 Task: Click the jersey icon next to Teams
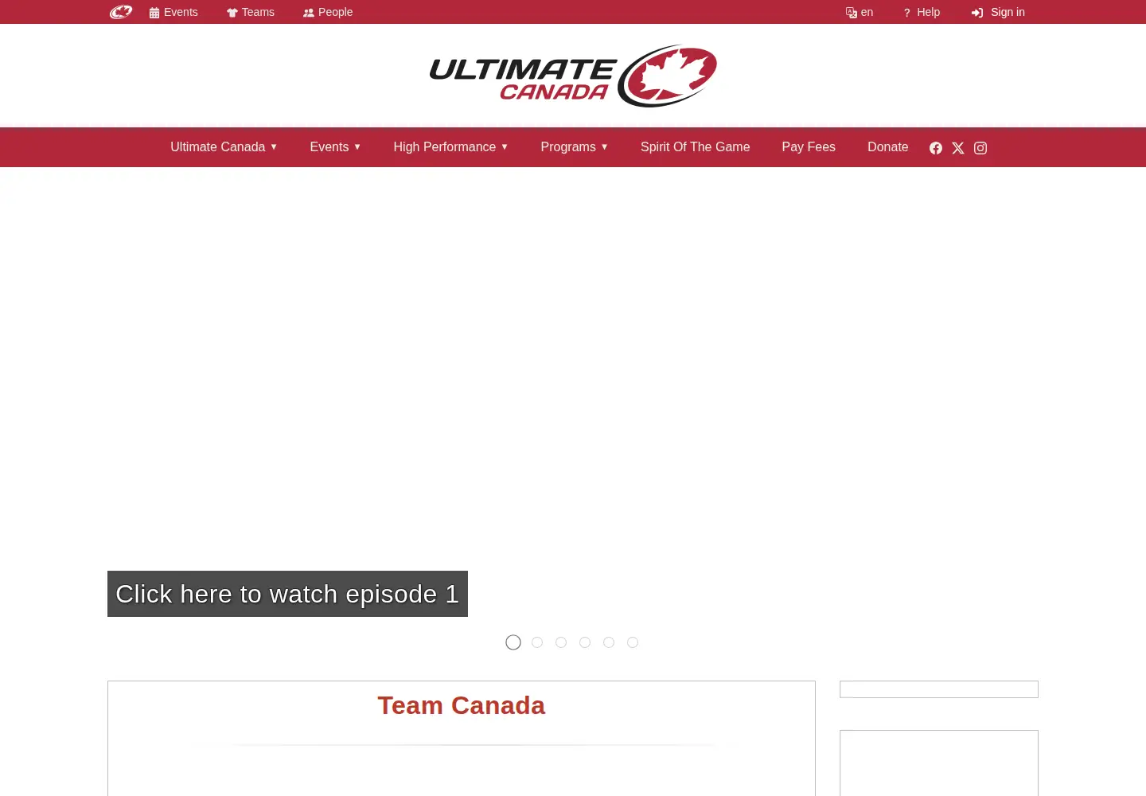(232, 13)
